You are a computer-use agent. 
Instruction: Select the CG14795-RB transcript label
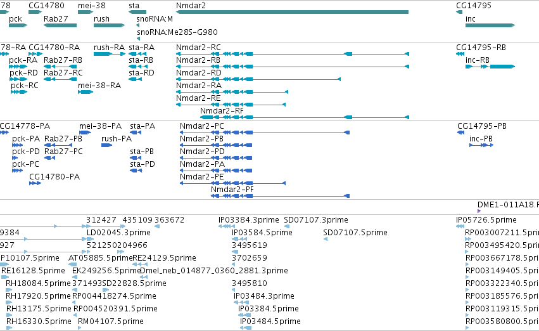[x=481, y=47]
